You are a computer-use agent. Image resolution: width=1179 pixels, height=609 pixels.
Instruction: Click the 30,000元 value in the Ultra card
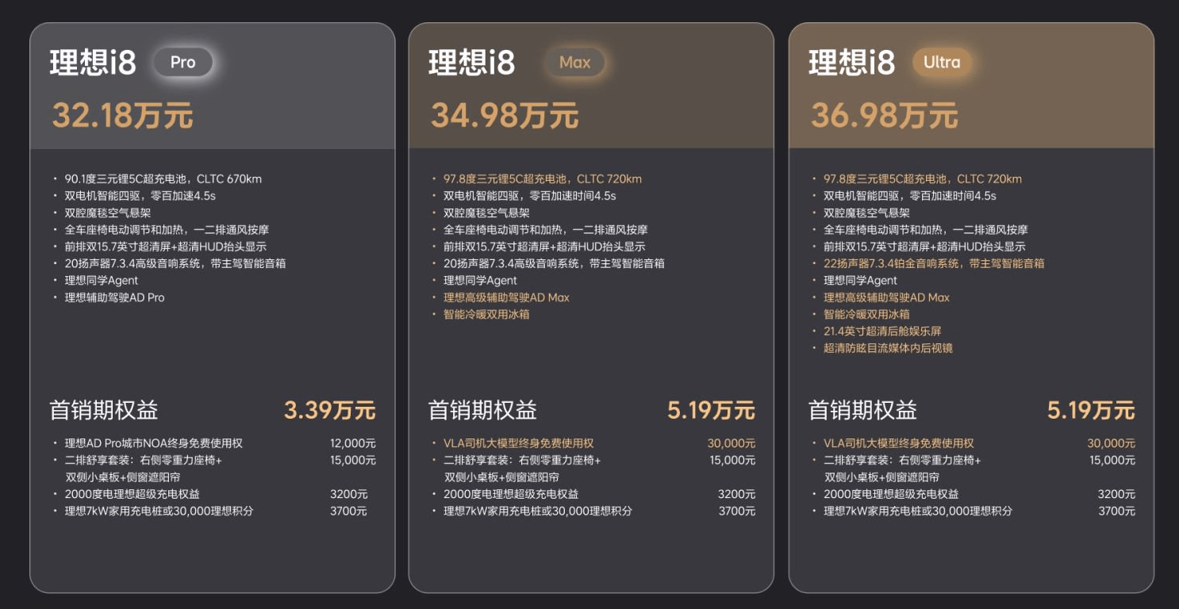pyautogui.click(x=1111, y=443)
